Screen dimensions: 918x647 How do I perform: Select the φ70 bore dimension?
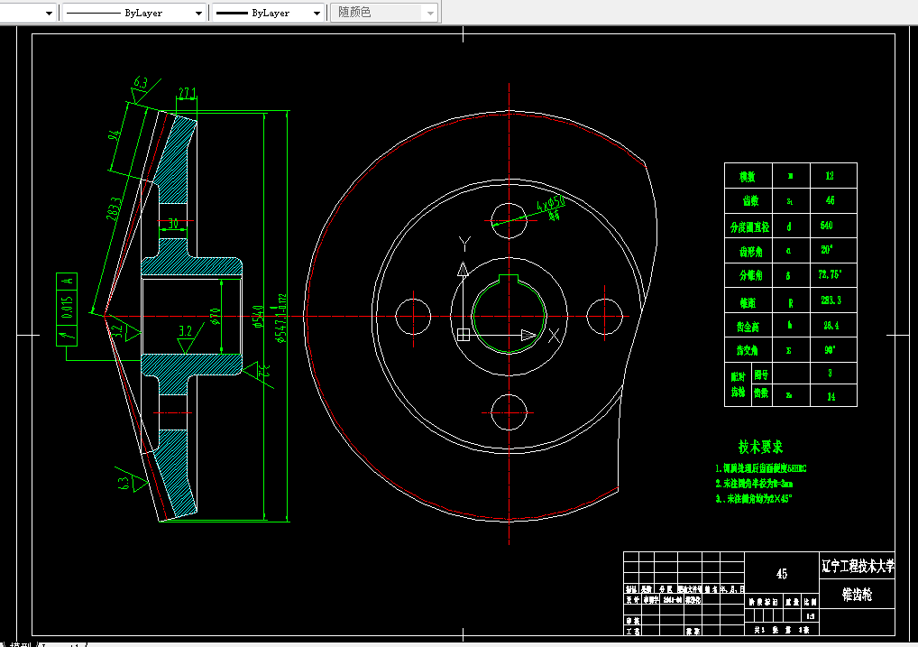pos(215,317)
